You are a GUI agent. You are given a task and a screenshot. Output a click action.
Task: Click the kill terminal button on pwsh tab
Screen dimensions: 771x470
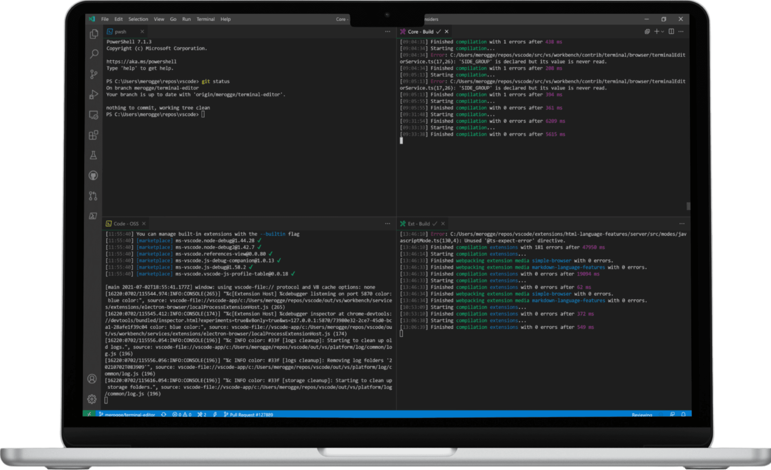coord(142,31)
